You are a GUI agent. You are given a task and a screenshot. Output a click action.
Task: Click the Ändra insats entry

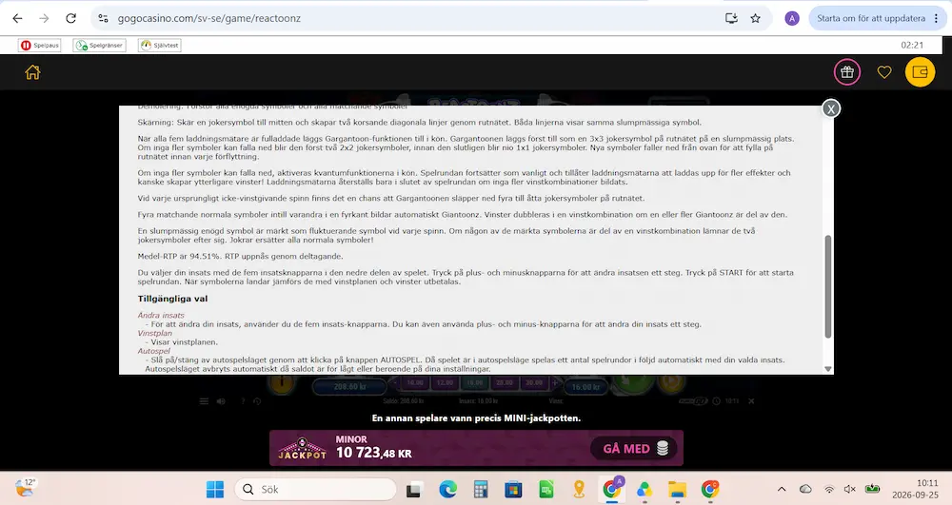(x=161, y=315)
